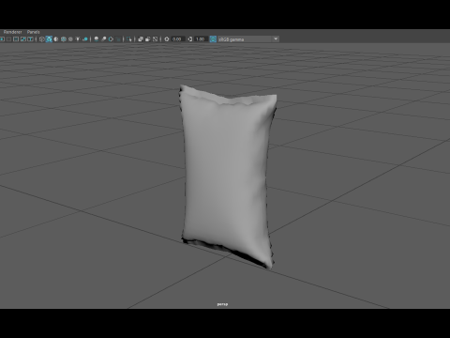Screen dimensions: 450x338
Task: Open the Panels menu
Action: pos(33,32)
